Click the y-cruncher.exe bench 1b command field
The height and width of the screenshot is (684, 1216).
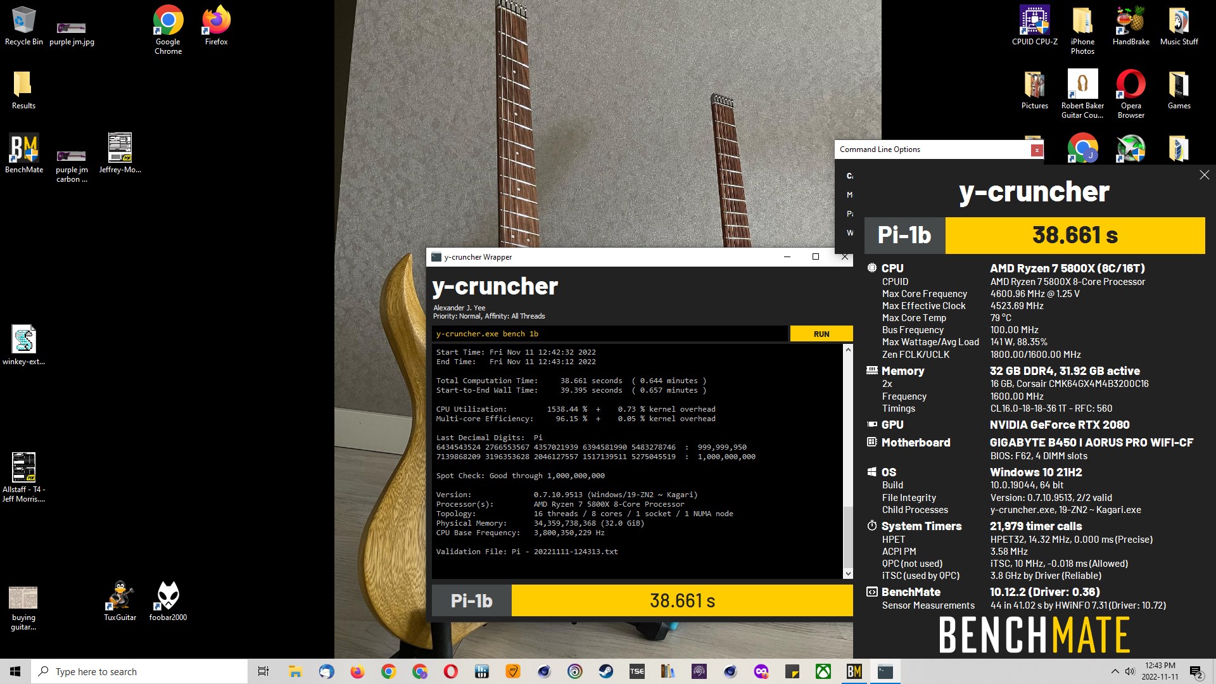point(610,334)
